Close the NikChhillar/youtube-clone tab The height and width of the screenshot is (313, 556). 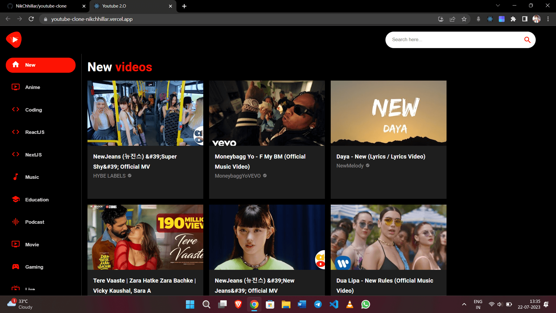pos(84,6)
